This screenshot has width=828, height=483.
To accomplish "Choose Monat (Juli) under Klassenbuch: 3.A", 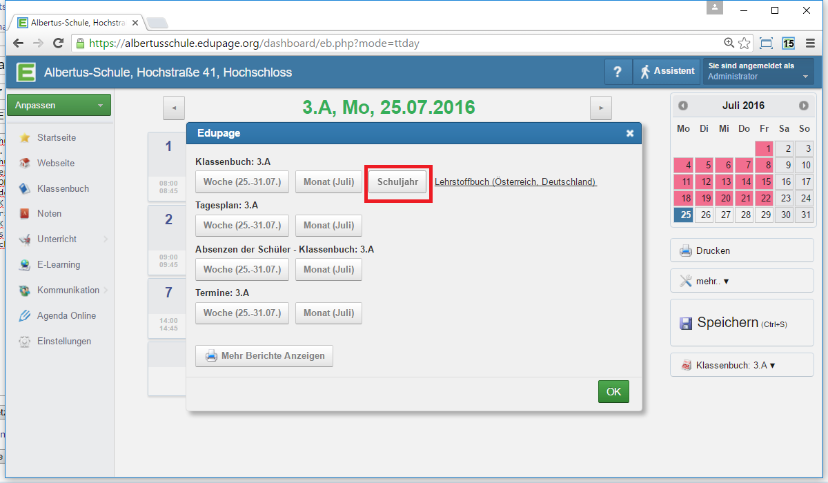I will point(328,181).
